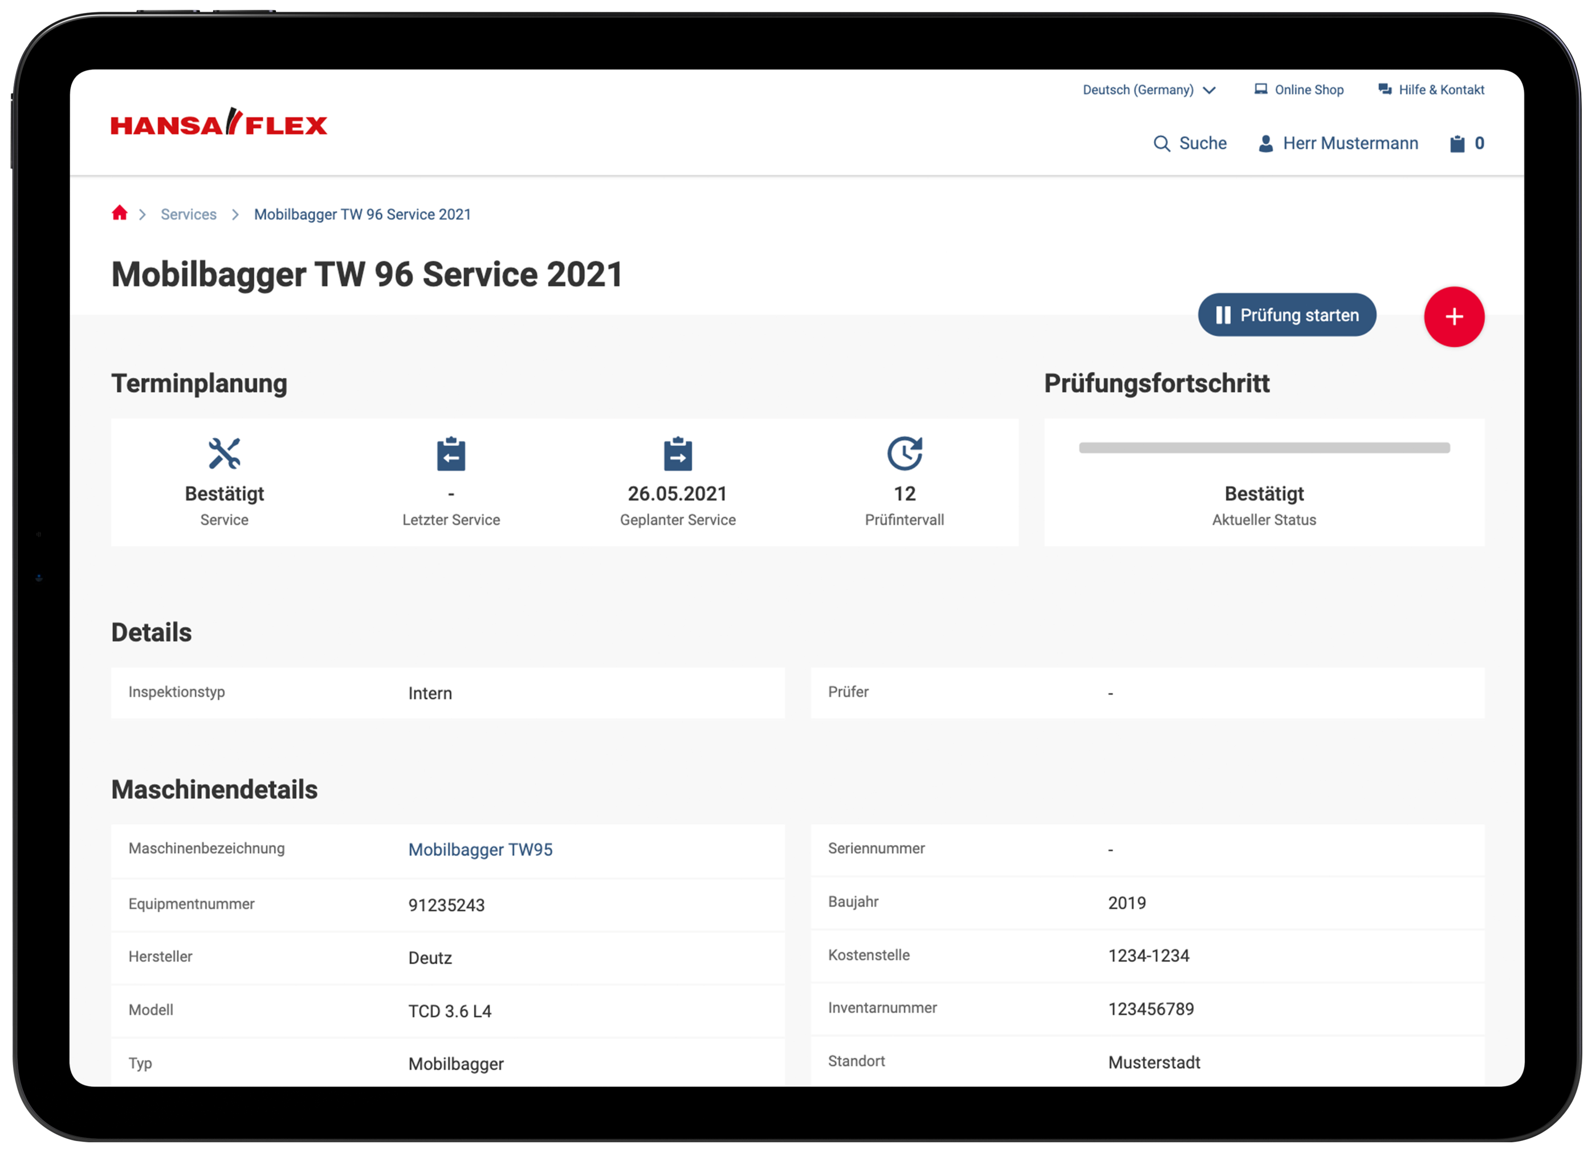Screen dimensions: 1596x1157
Task: Click the wrench and screwdriver service icon
Action: click(225, 453)
